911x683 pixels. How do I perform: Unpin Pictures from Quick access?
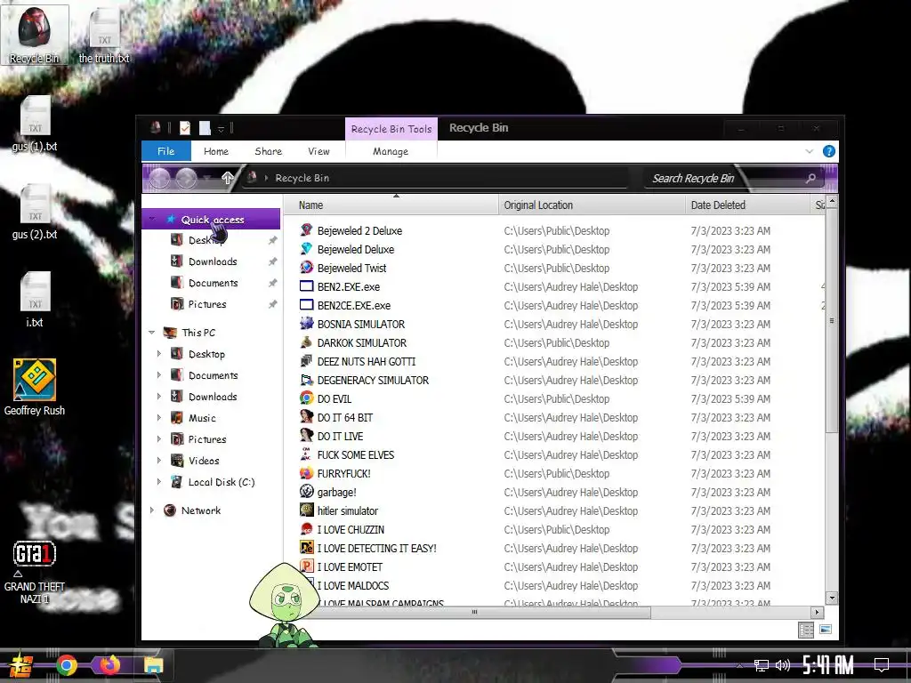[272, 304]
